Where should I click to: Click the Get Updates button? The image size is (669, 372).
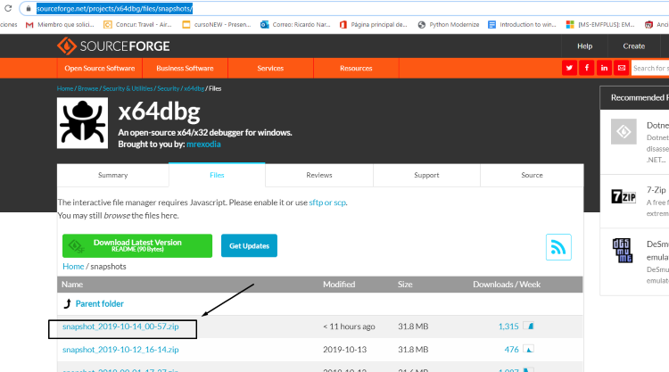click(x=249, y=245)
